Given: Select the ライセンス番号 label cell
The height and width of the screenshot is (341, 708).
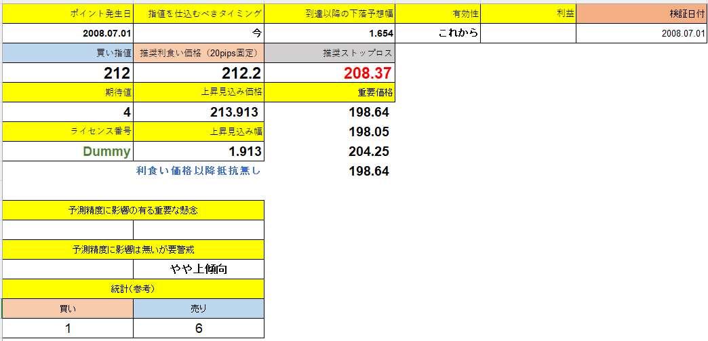Looking at the screenshot, I should [x=68, y=132].
